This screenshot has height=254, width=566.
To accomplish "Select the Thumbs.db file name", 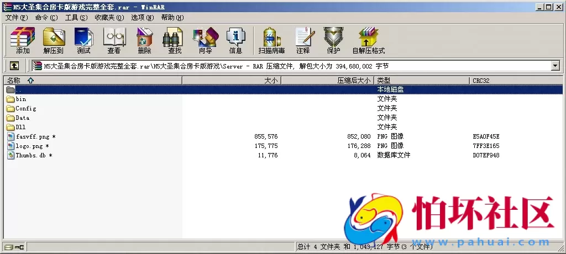I will tap(34, 156).
